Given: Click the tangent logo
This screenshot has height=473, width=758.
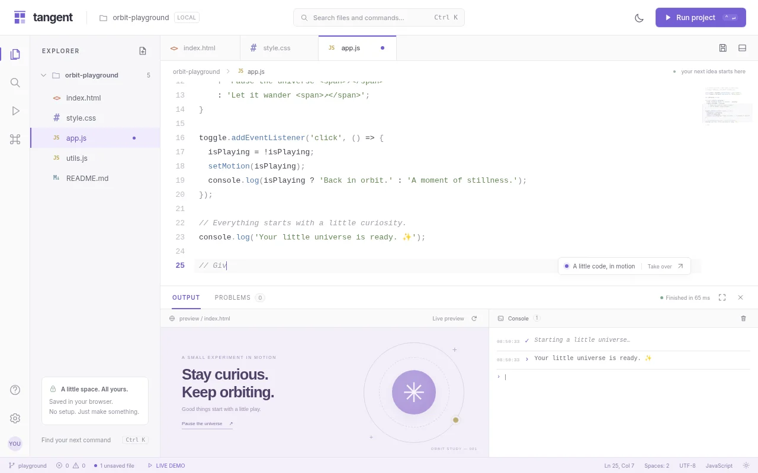Looking at the screenshot, I should pos(43,18).
